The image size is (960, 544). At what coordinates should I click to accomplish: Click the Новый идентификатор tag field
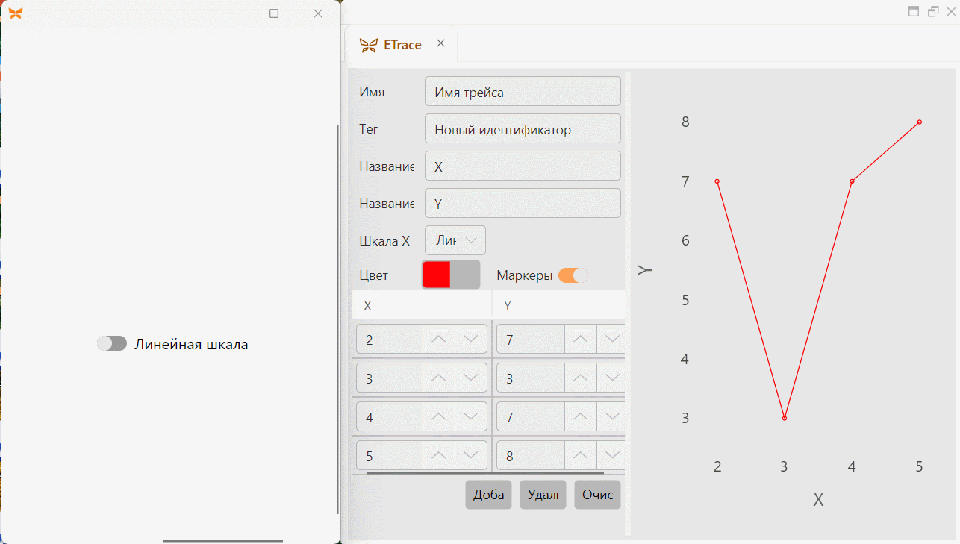point(523,128)
